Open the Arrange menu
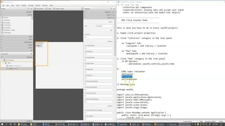The height and width of the screenshot is (126, 225). point(31,5)
